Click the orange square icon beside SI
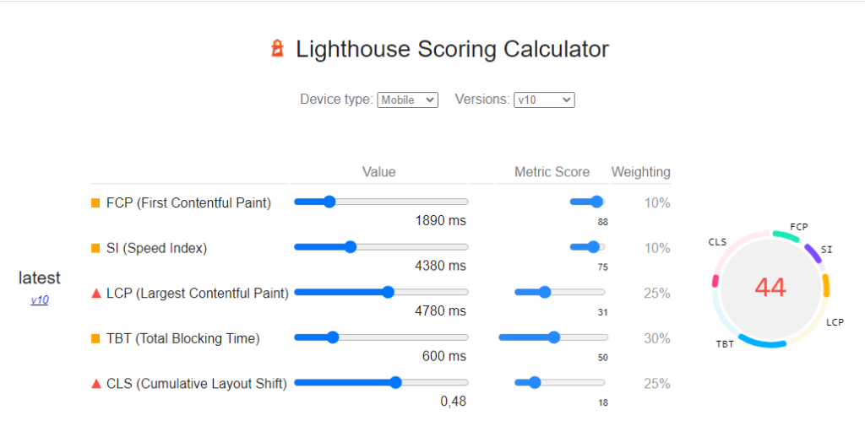Viewport: 865px width, 426px height. coord(95,248)
